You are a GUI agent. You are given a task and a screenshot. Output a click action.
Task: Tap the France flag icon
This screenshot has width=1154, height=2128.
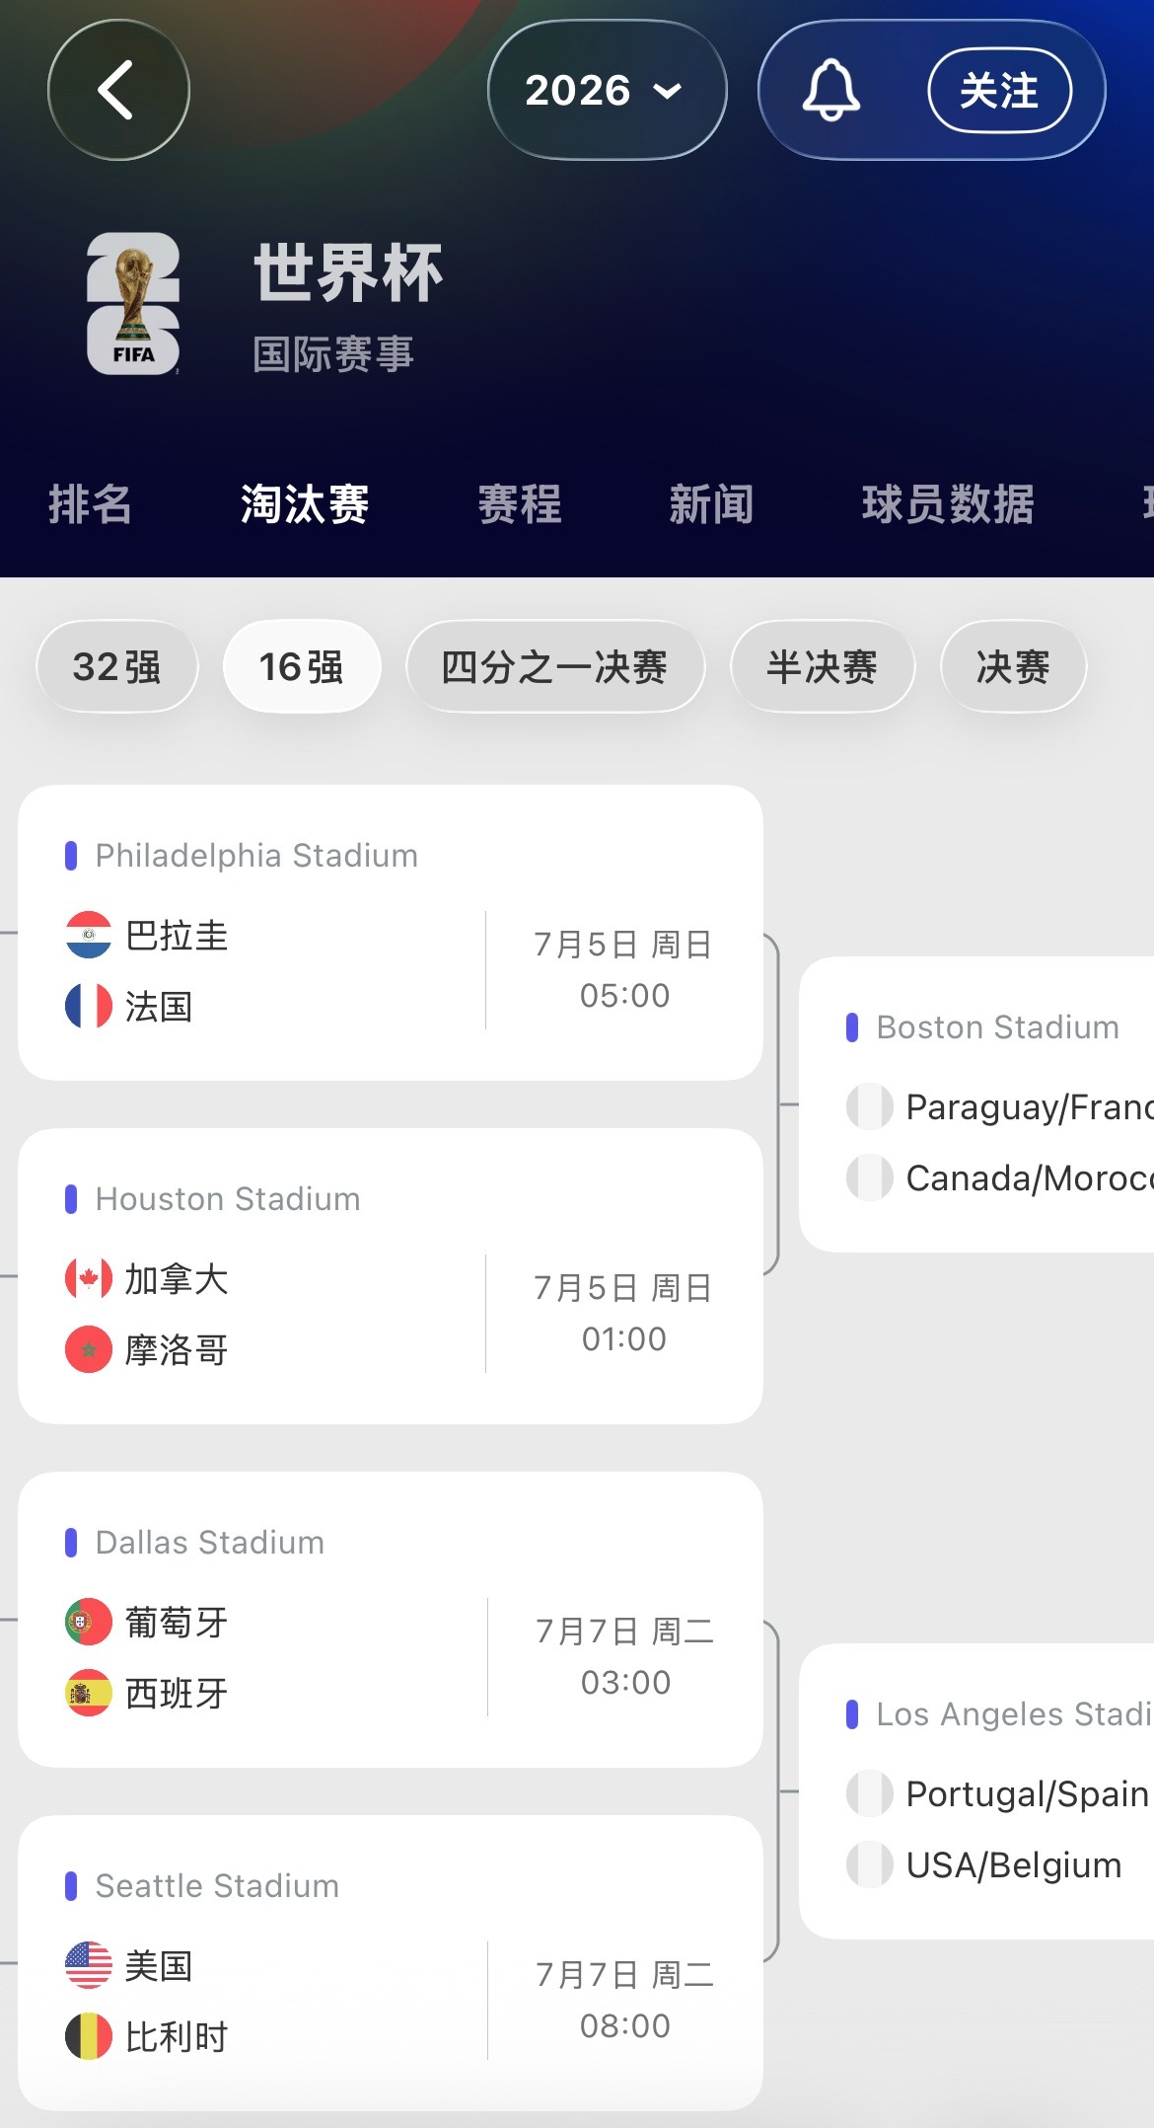[89, 1006]
